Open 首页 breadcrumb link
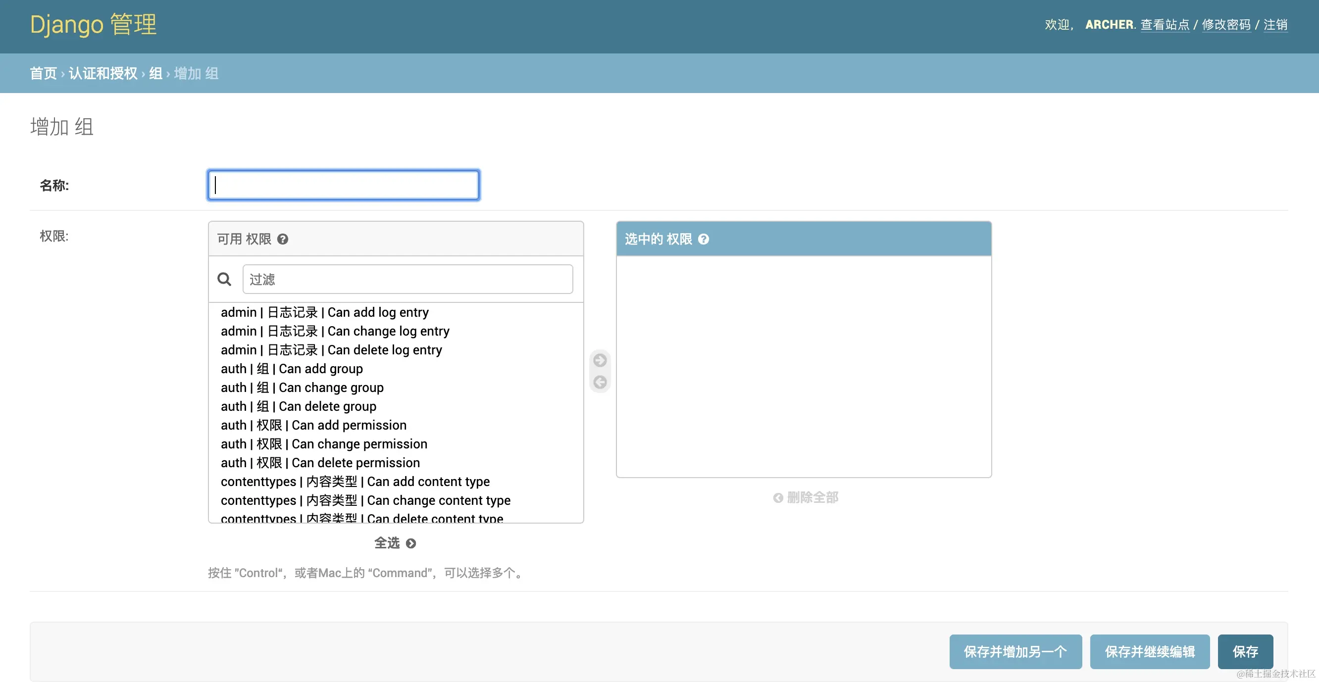Image resolution: width=1319 pixels, height=682 pixels. coord(43,73)
